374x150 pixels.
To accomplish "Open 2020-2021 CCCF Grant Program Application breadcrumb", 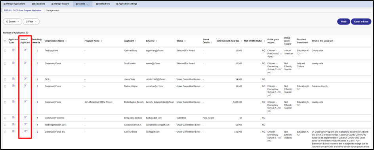I will (x=21, y=10).
